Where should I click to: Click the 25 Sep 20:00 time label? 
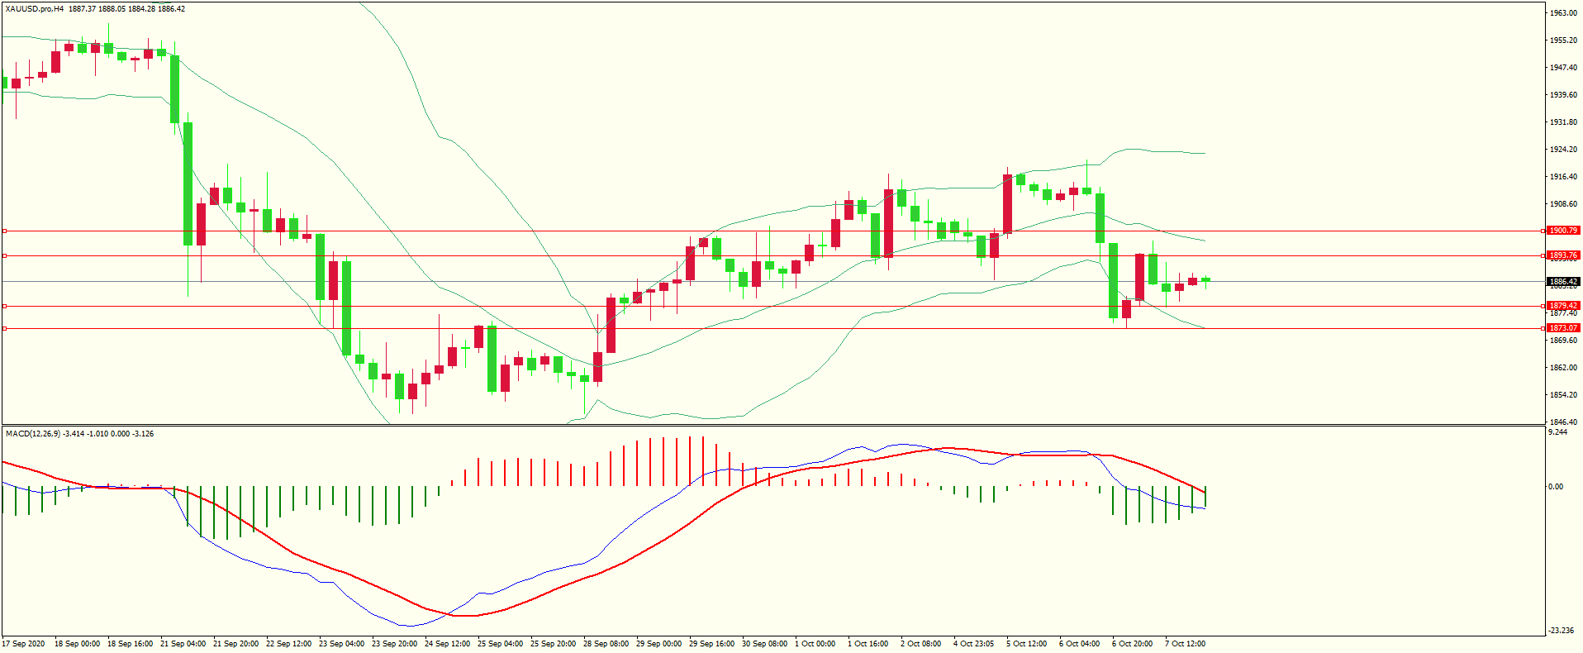click(x=553, y=644)
